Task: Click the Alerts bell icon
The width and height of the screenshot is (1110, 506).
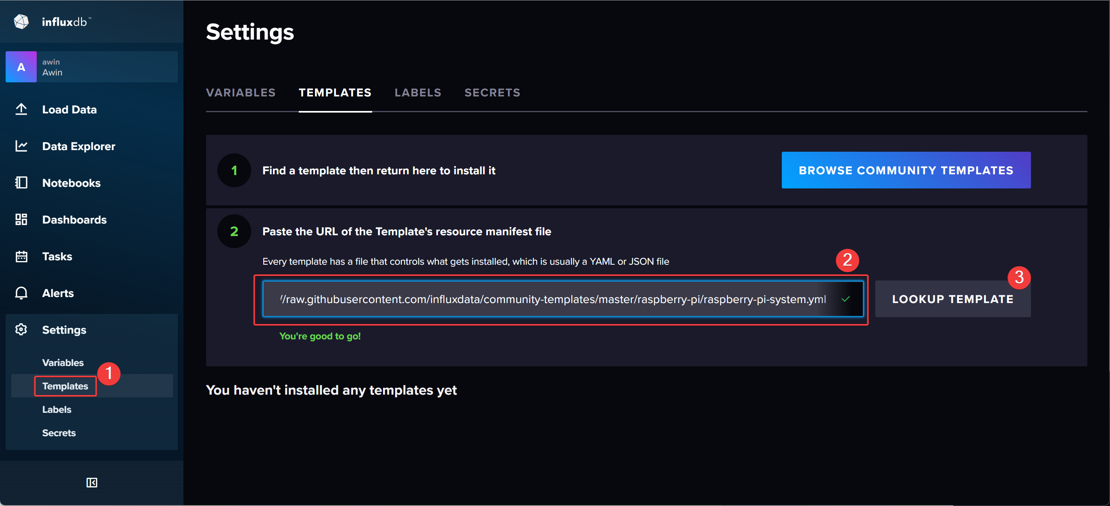Action: pyautogui.click(x=21, y=293)
